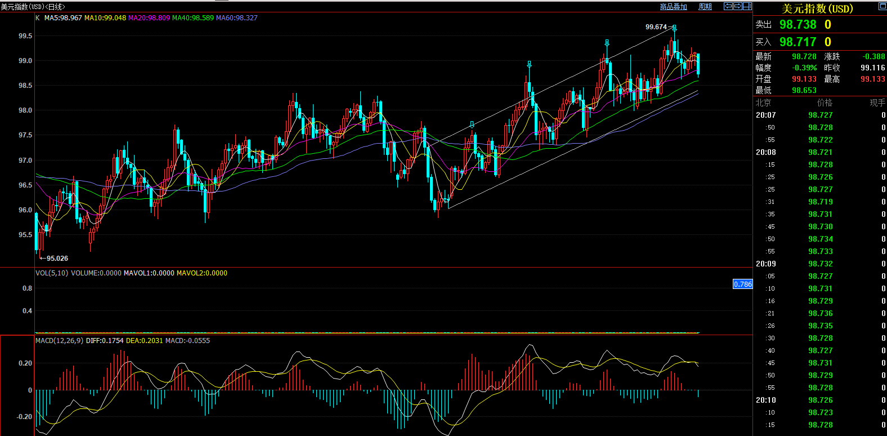Viewport: 887px width, 436px height.
Task: Click the VOLUME:0.0000 label
Action: 96,273
